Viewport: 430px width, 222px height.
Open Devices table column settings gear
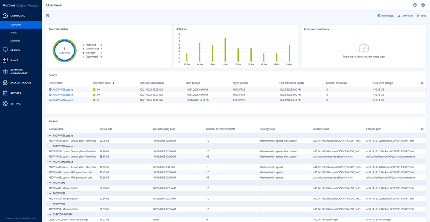pyautogui.click(x=422, y=83)
